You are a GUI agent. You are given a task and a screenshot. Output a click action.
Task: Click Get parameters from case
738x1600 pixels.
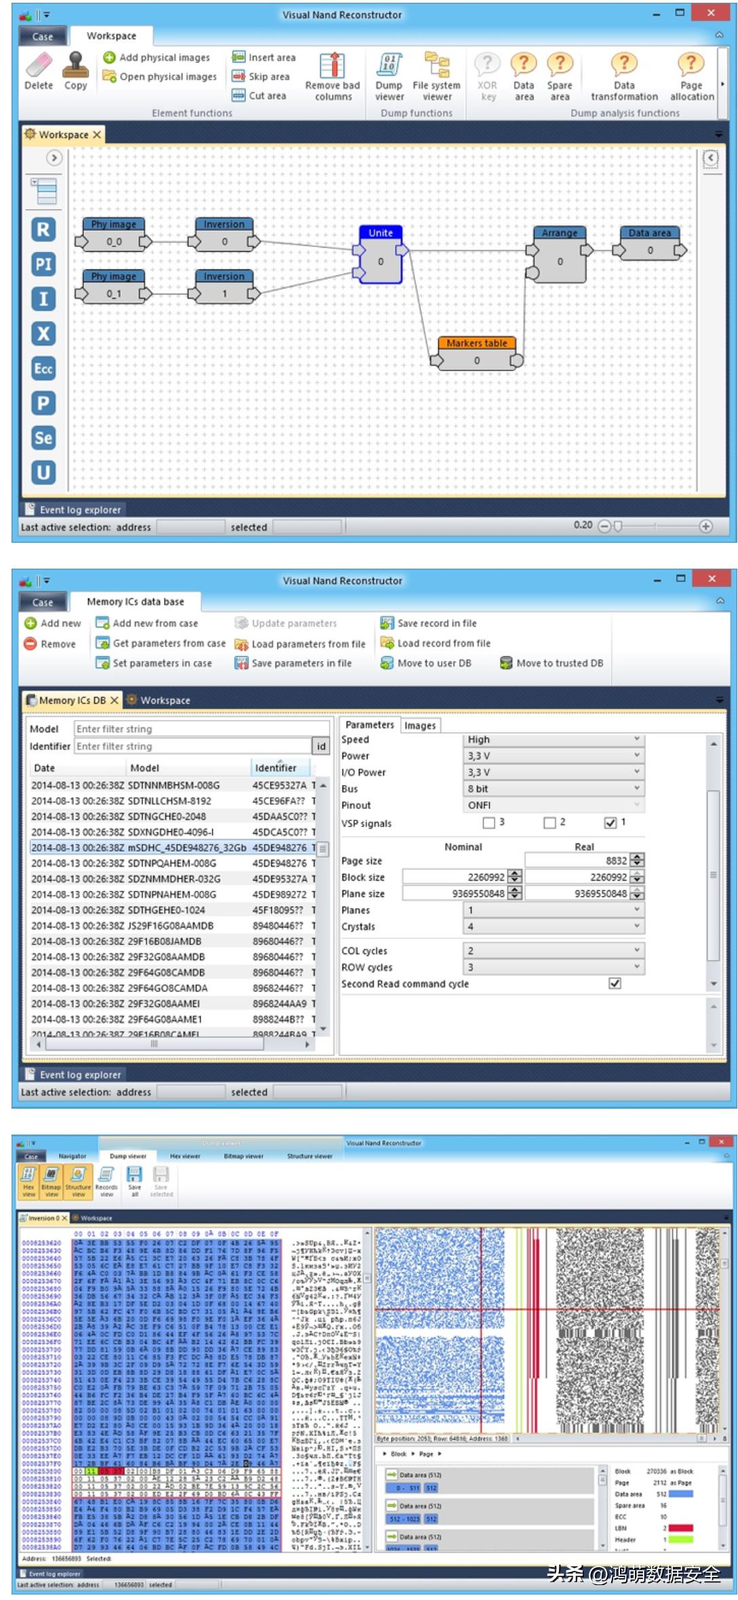click(161, 643)
